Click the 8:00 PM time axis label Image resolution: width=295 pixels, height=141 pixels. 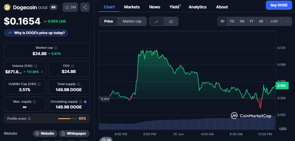[x=149, y=134]
